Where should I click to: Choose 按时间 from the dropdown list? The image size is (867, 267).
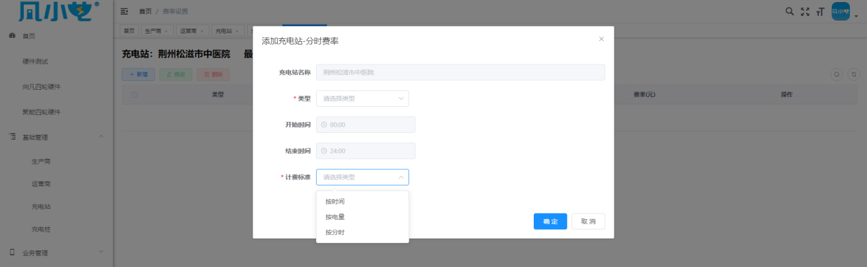(363, 201)
